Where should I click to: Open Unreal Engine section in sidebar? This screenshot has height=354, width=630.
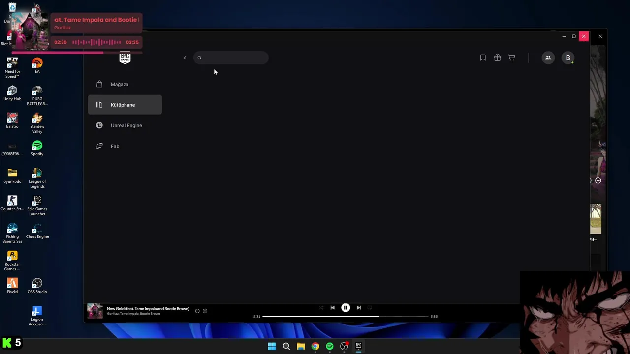125,125
